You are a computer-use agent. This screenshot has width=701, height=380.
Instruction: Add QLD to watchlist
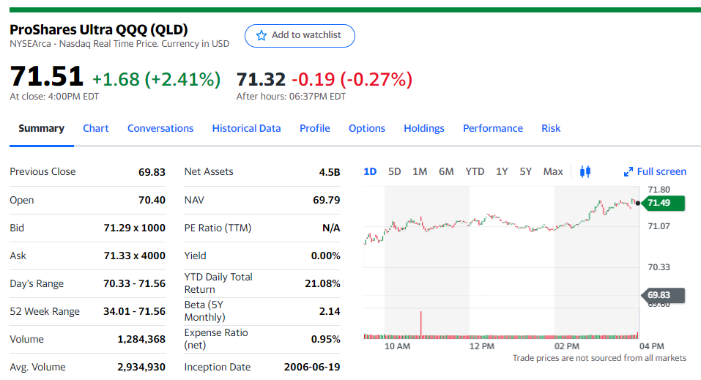300,36
